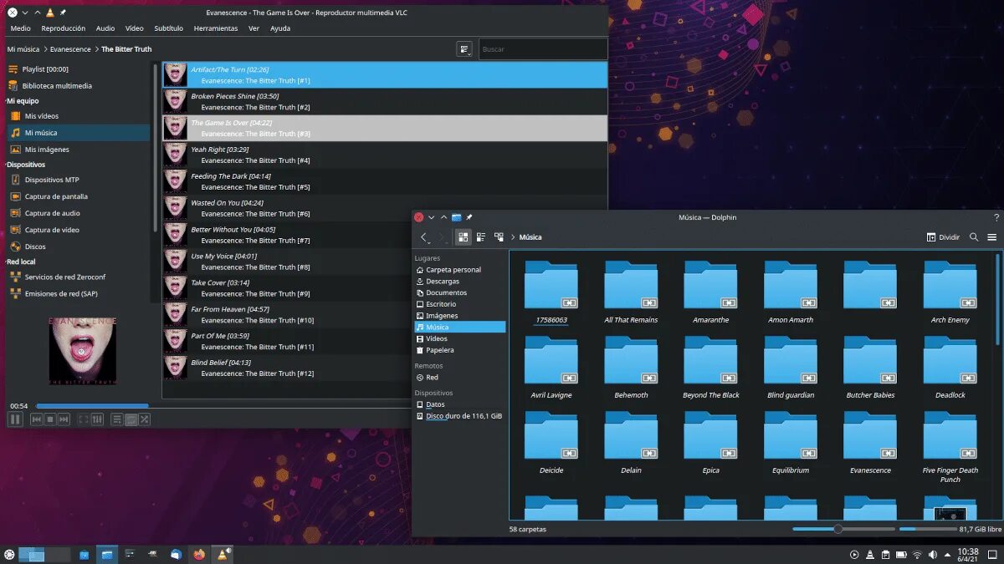Click Evanescence in VLC breadcrumb
This screenshot has height=564, width=1004.
click(x=70, y=49)
